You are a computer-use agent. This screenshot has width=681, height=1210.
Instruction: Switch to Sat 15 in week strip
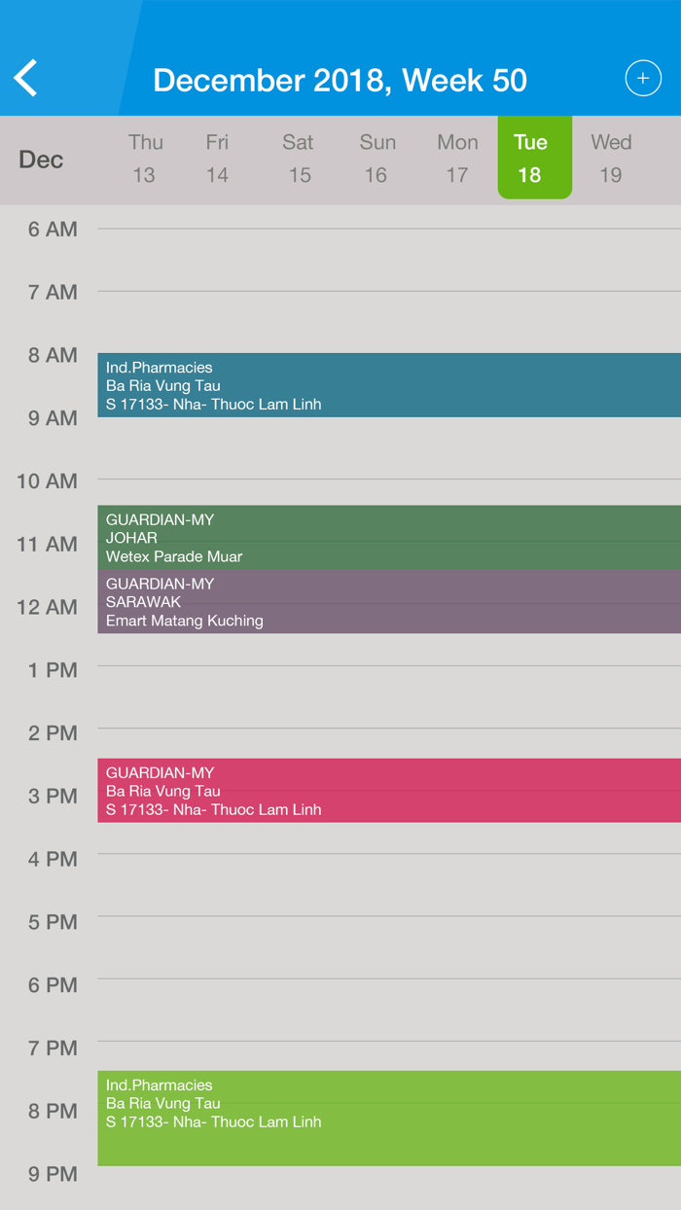pos(299,159)
